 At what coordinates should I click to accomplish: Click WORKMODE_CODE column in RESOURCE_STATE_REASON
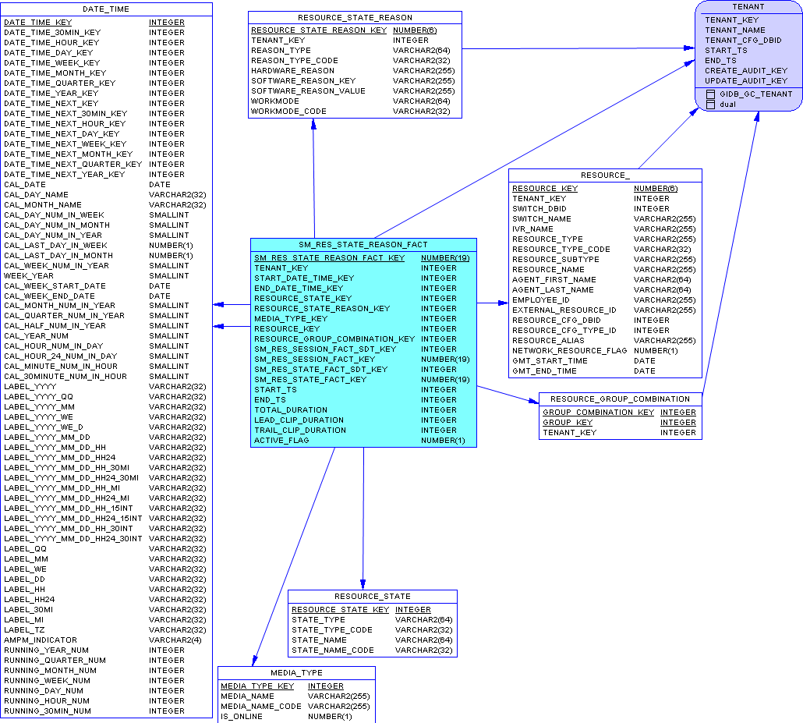(x=288, y=112)
